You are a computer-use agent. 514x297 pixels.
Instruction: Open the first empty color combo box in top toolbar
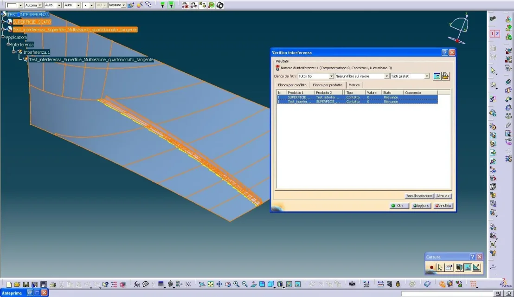click(x=14, y=5)
